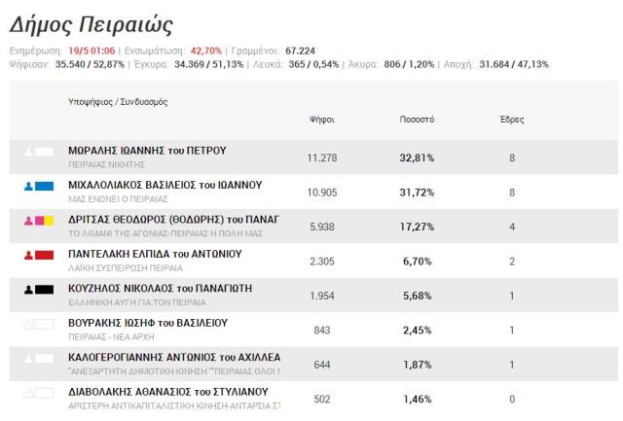623x421 pixels.
Task: Select ΒΟΥΡΑΚΗΣ ΙΩΣΗΦ του ΒΑΣΙΛΕΙΟΥ
Action: click(x=148, y=323)
